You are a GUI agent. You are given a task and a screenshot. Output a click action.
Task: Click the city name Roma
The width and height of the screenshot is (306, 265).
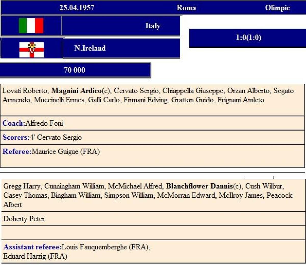(x=186, y=8)
